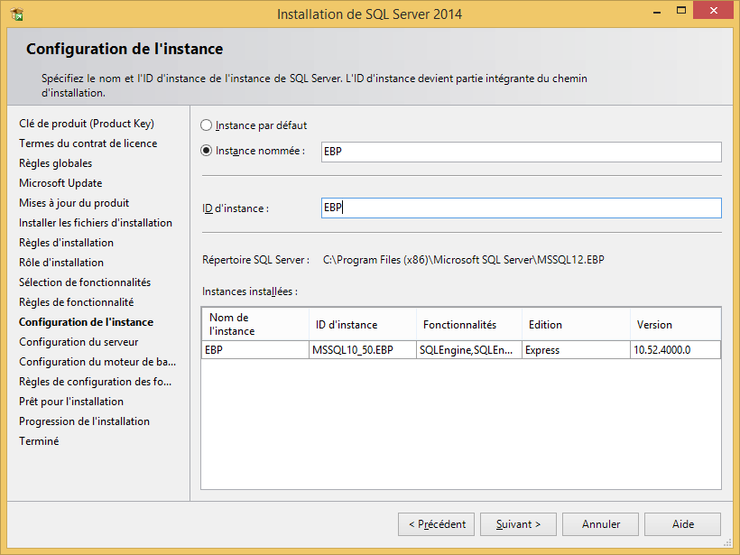Click the 'ID d'instance' text field
Screen dimensions: 740x555
pos(521,208)
